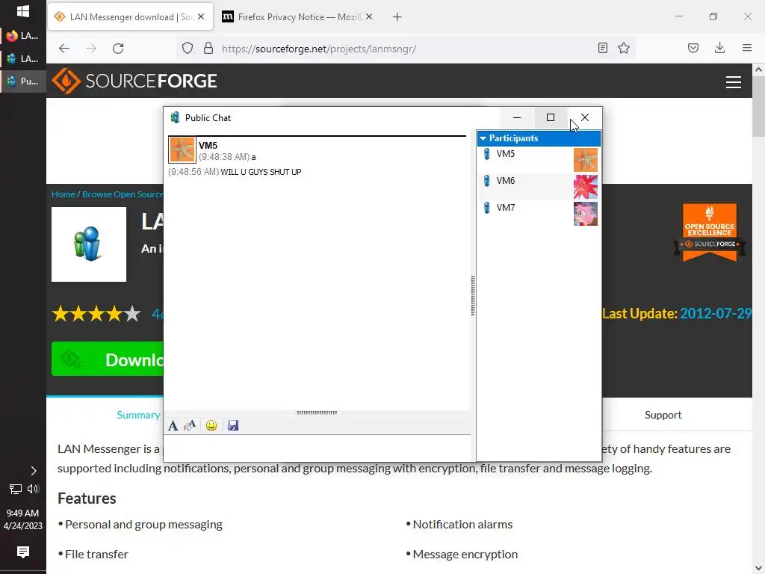765x574 pixels.
Task: Click the "WILL U GUYS SHUT UP" message
Action: (x=261, y=172)
